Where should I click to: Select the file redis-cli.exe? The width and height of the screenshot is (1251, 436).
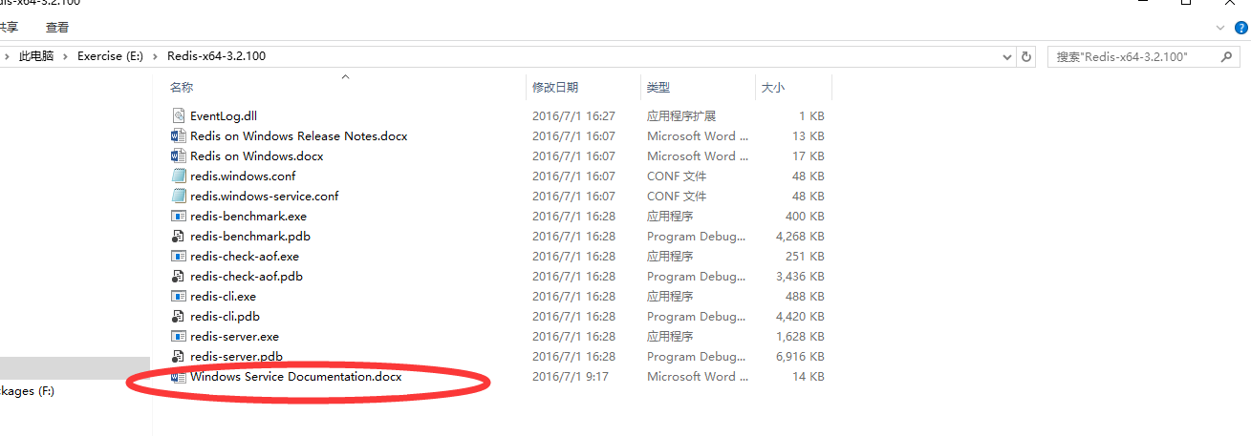coord(223,296)
